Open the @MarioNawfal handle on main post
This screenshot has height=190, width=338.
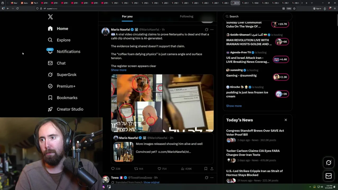[149, 30]
